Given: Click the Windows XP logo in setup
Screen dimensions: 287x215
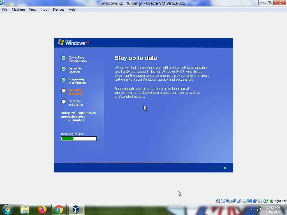Looking at the screenshot, I should (74, 43).
